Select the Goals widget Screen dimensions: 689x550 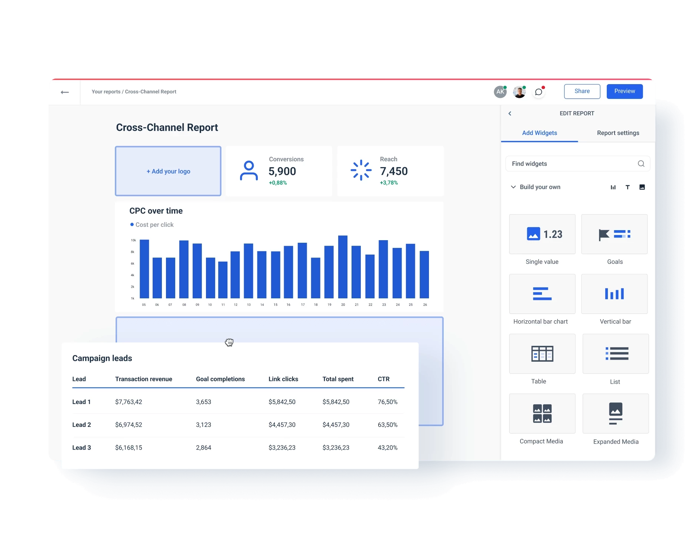pos(614,234)
